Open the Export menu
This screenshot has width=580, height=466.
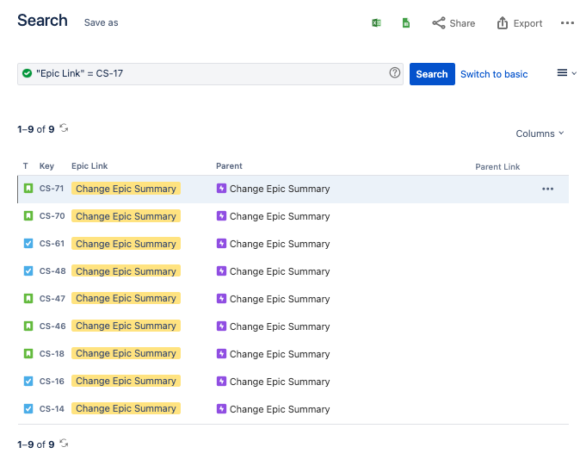click(x=520, y=23)
